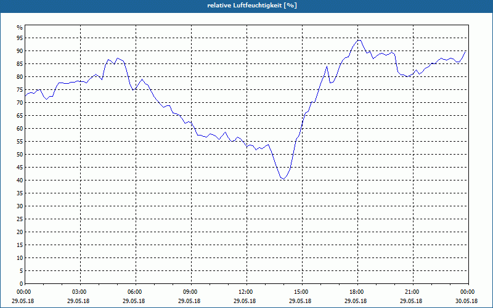Click the '29.05.18' date under 21:00

click(411, 301)
